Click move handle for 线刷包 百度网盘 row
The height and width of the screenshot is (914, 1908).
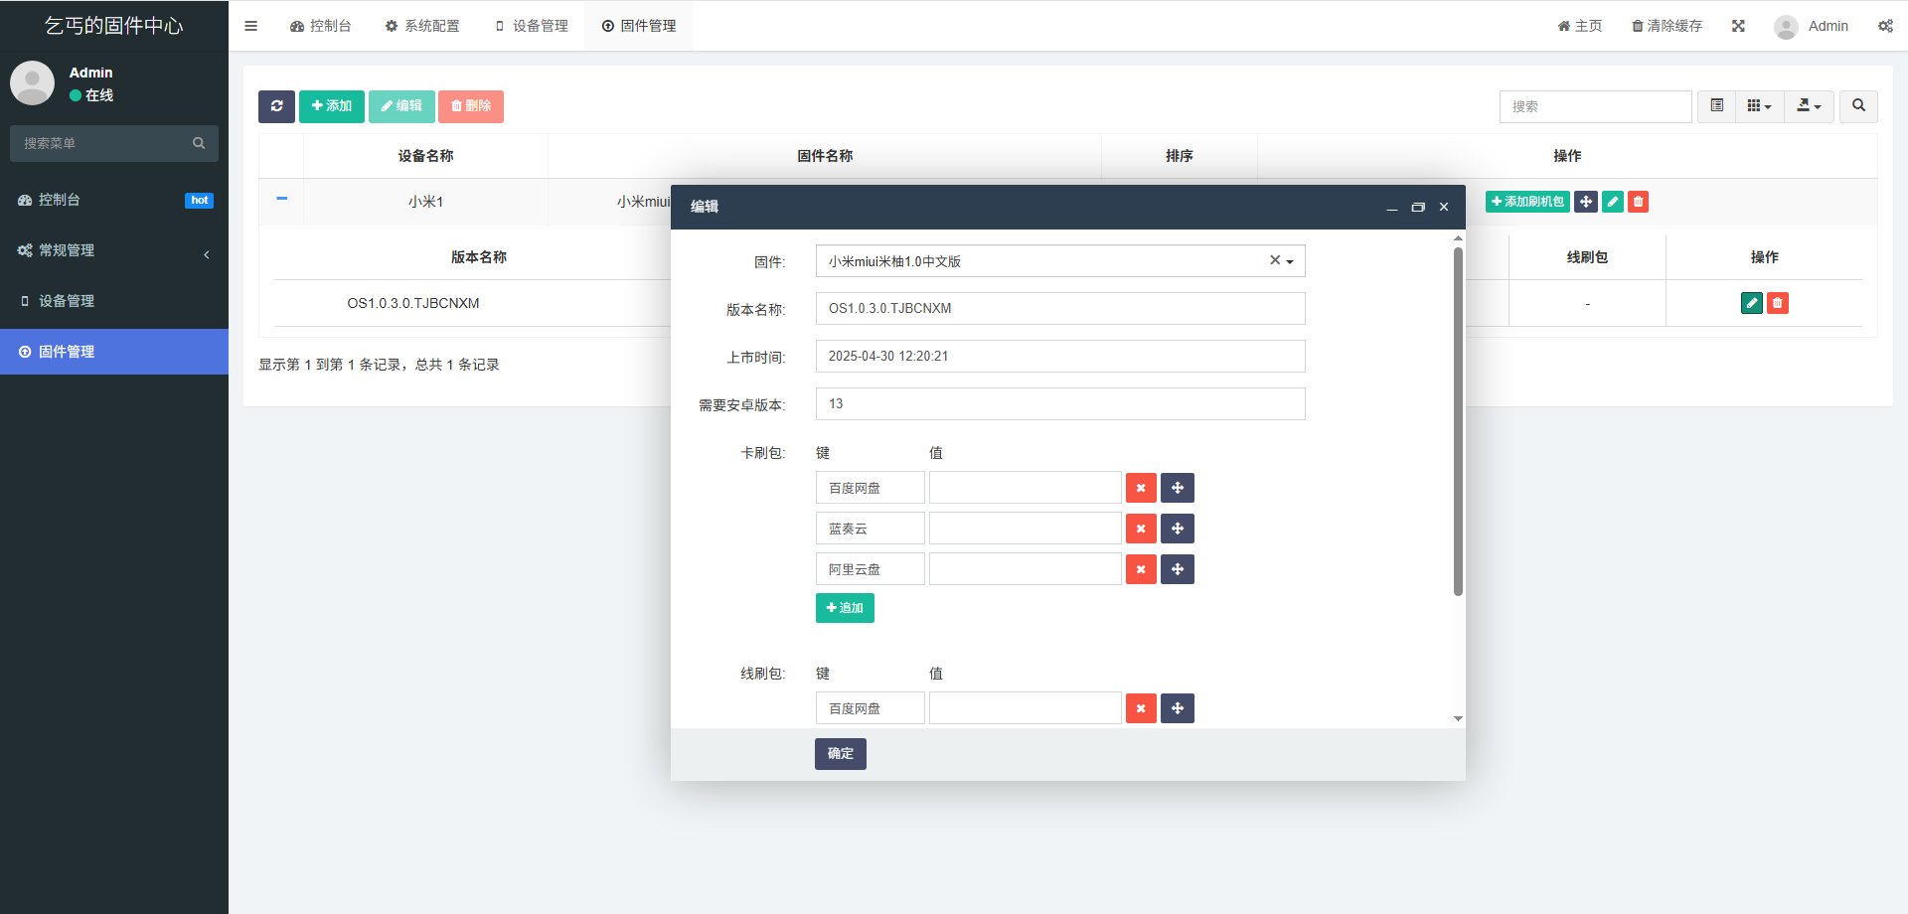tap(1178, 708)
